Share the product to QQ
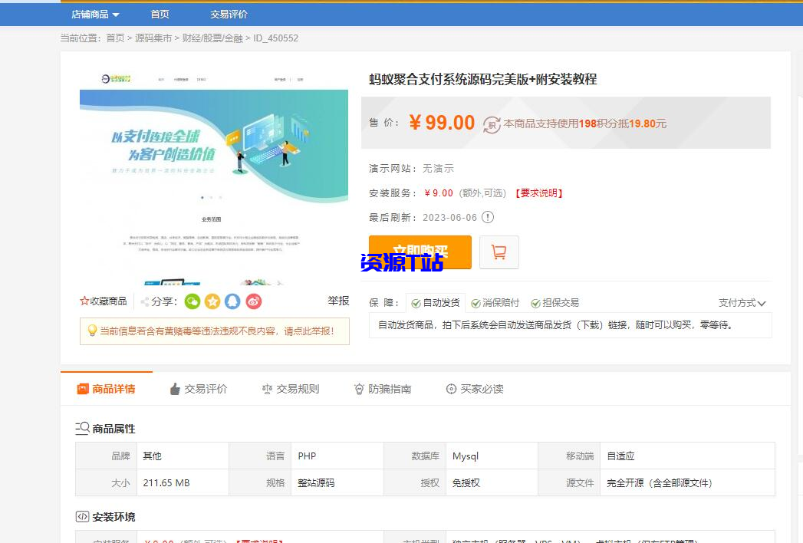The image size is (803, 543). point(233,301)
